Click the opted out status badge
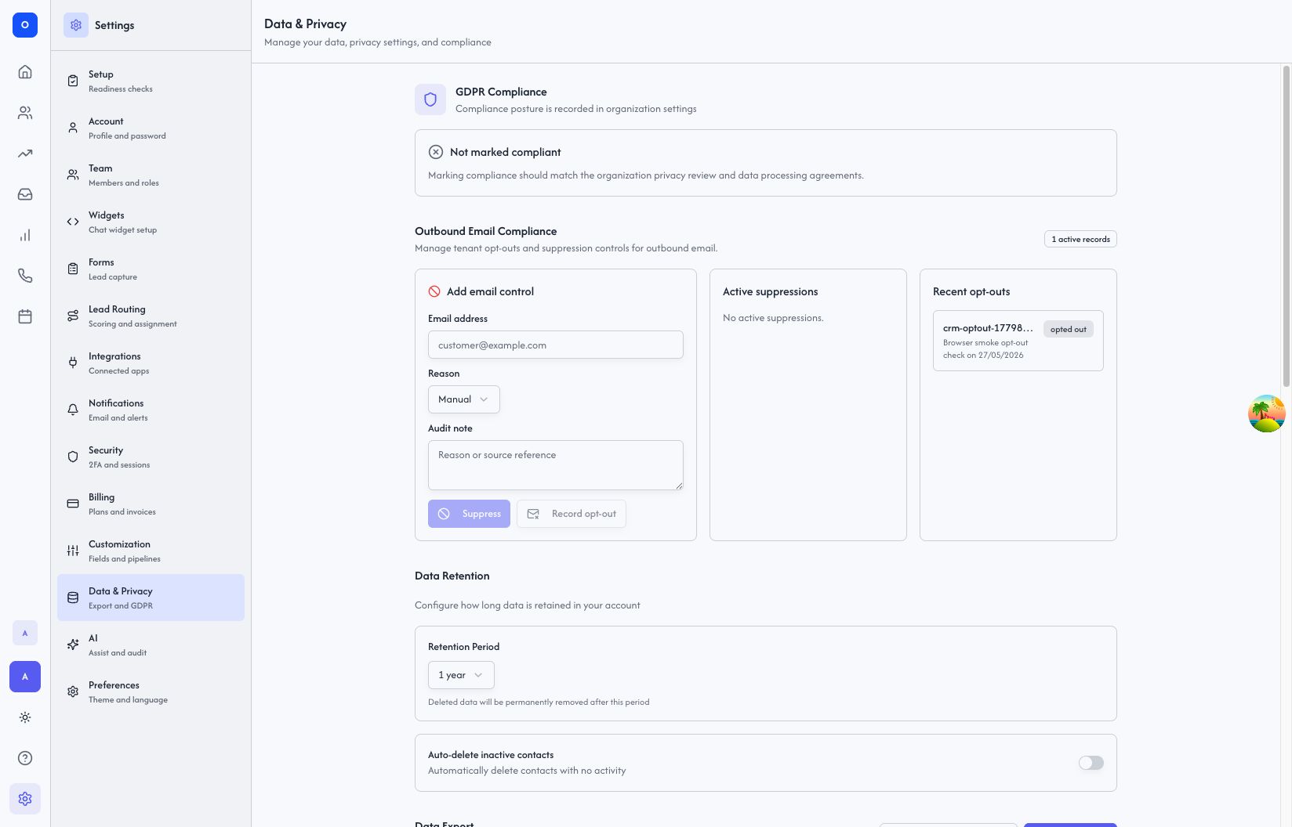 tap(1069, 329)
